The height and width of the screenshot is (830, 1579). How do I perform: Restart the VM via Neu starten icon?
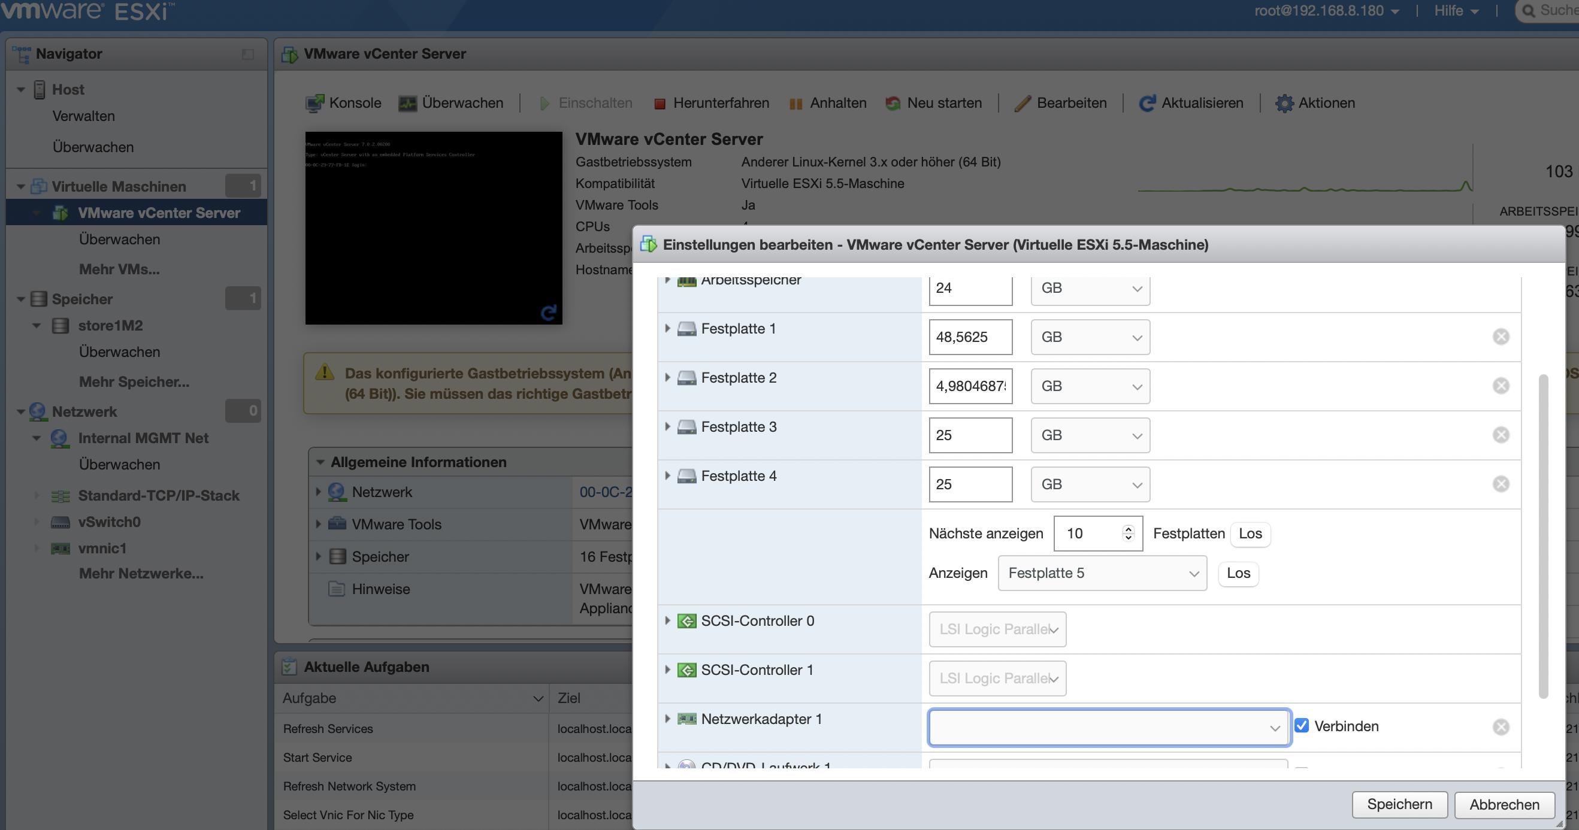pos(893,102)
